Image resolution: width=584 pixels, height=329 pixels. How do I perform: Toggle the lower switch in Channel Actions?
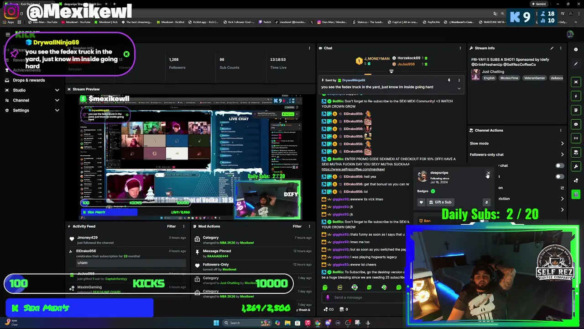click(x=559, y=176)
